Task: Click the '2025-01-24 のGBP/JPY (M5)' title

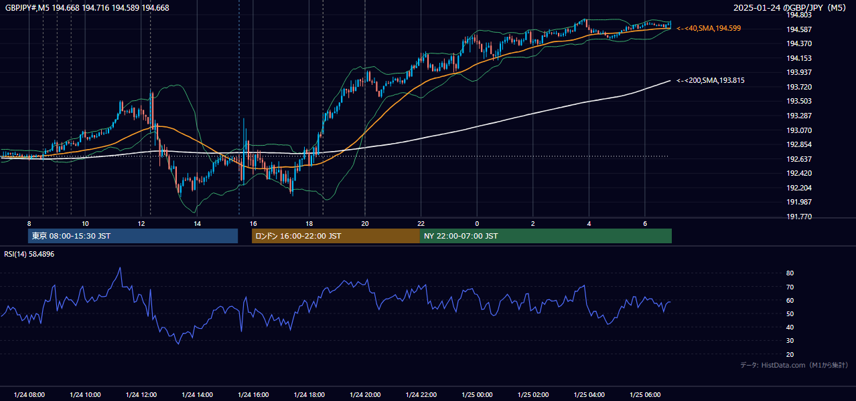Action: [x=791, y=8]
